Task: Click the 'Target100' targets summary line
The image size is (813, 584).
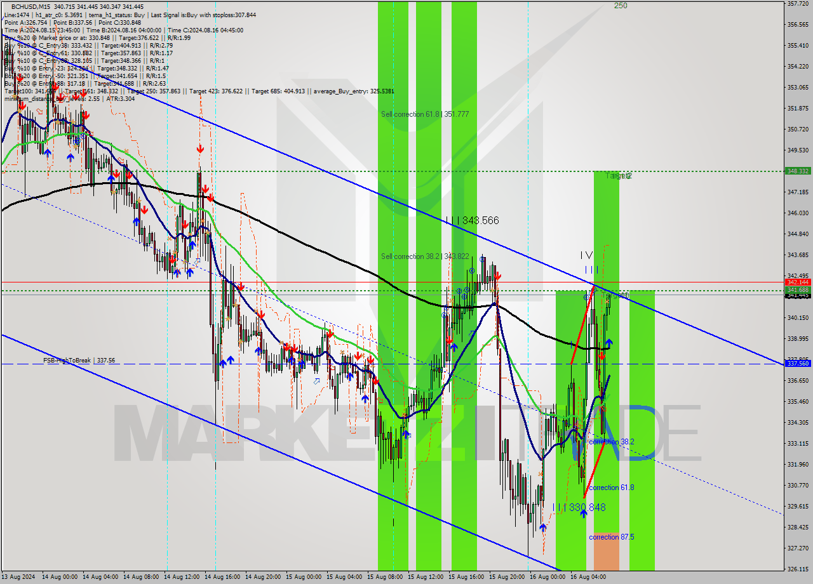Action: [x=199, y=91]
